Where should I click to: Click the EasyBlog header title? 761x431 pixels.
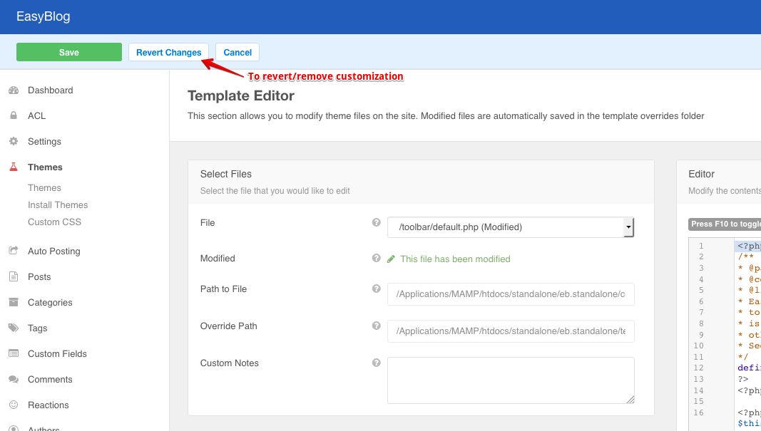click(44, 16)
